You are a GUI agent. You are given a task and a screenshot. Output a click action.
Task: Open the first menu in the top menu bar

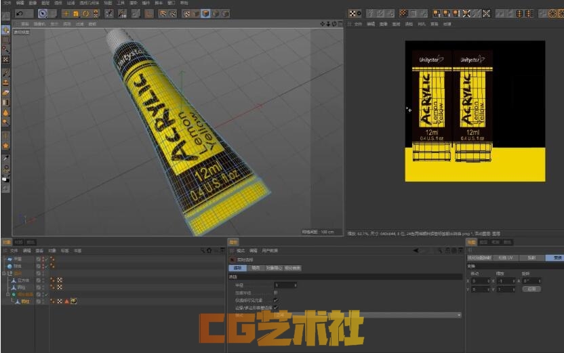coord(7,3)
